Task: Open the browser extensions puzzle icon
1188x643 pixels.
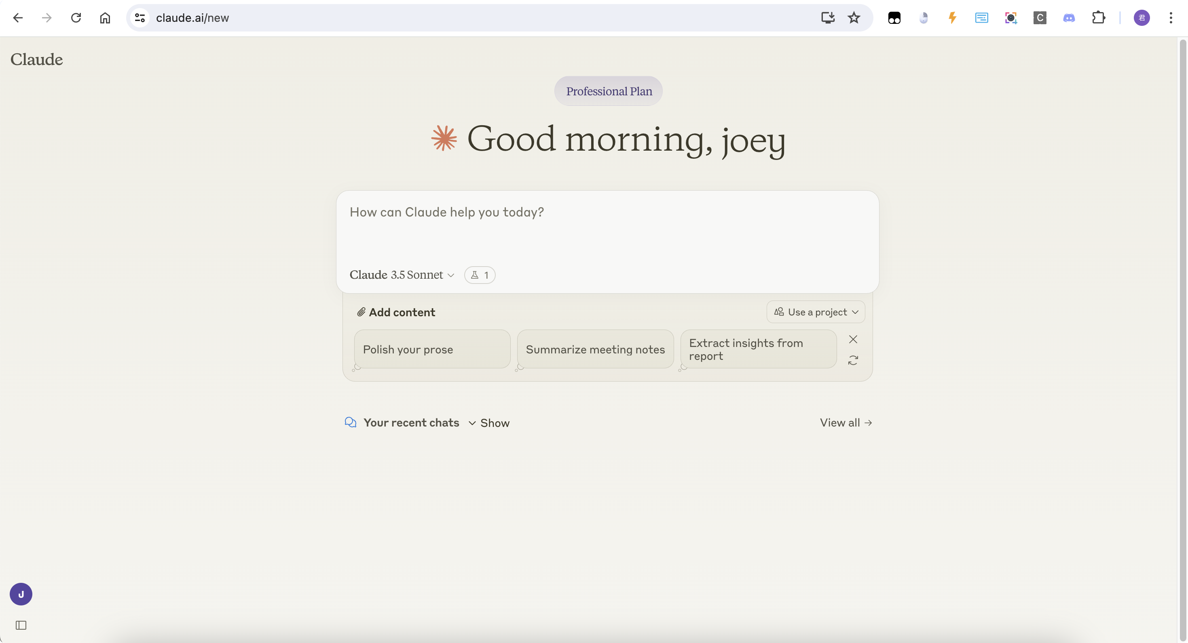Action: pos(1098,18)
